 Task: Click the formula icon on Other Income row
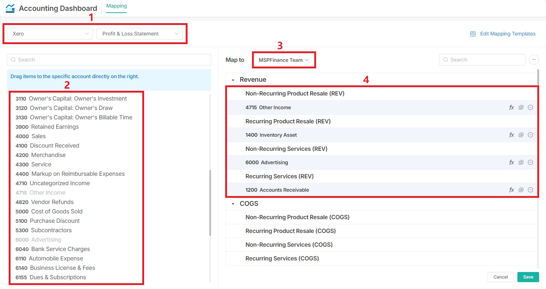(512, 107)
